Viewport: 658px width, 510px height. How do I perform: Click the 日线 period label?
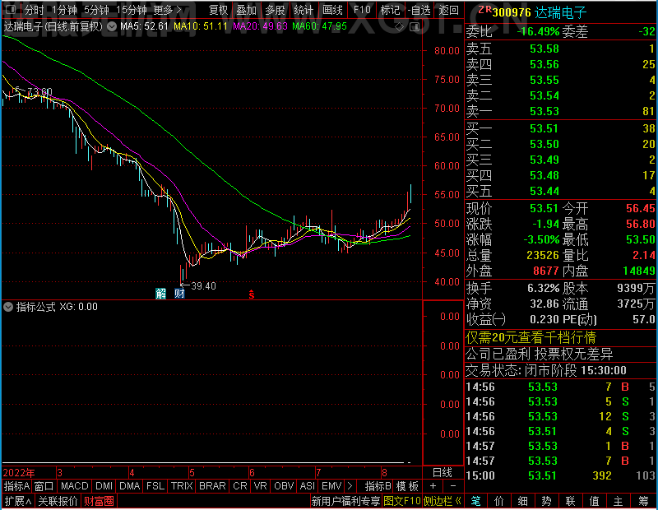(443, 473)
